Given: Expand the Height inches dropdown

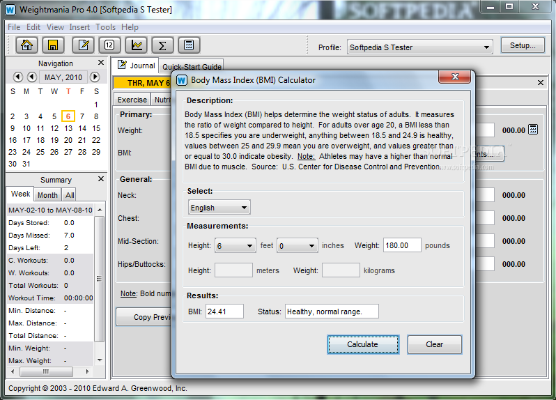Looking at the screenshot, I should (297, 245).
